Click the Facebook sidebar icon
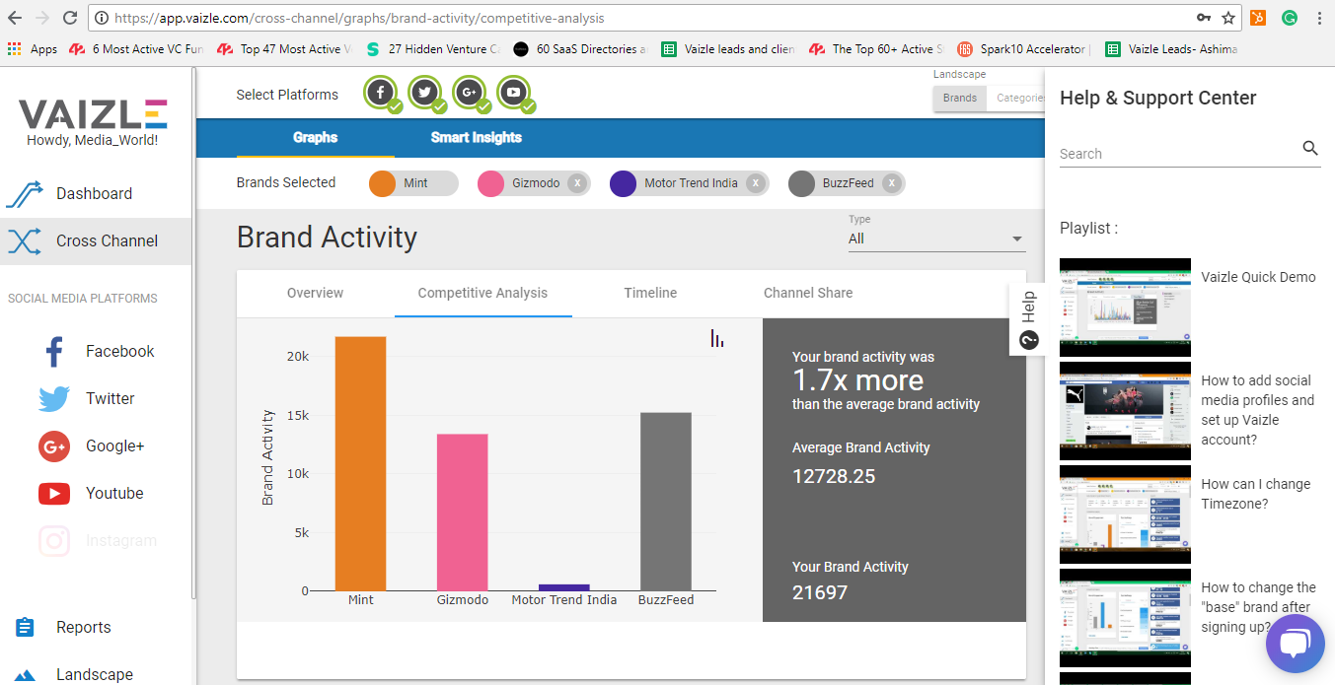 [54, 352]
